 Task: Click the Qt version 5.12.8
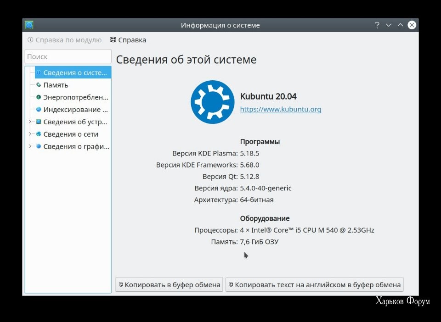249,177
